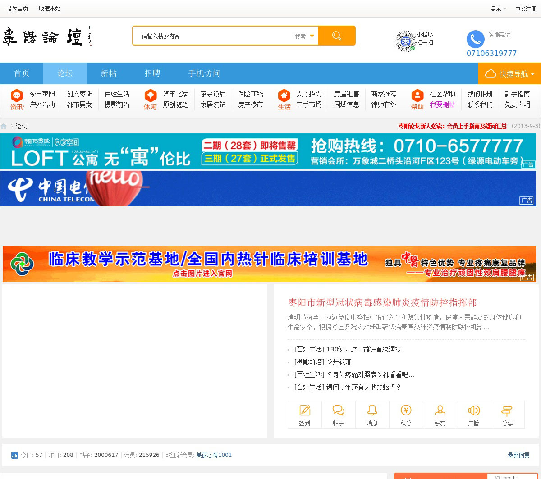Click the customer service phone icon

tap(475, 39)
